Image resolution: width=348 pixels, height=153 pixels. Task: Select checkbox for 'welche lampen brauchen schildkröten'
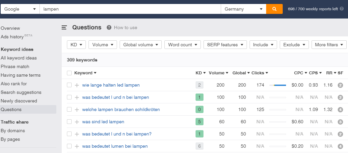click(69, 110)
